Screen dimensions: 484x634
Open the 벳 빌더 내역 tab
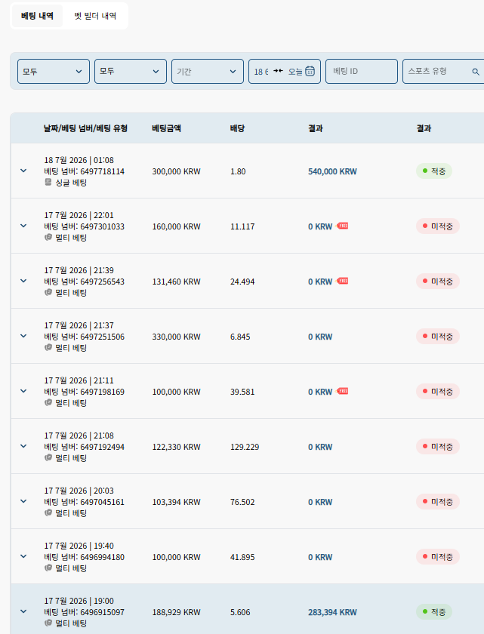(95, 16)
